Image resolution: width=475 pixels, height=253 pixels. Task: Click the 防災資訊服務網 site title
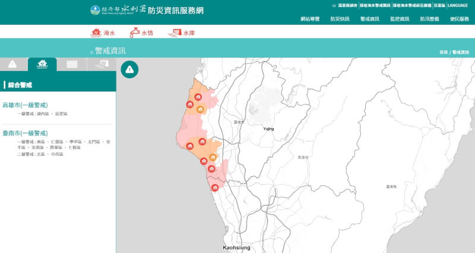pos(176,11)
